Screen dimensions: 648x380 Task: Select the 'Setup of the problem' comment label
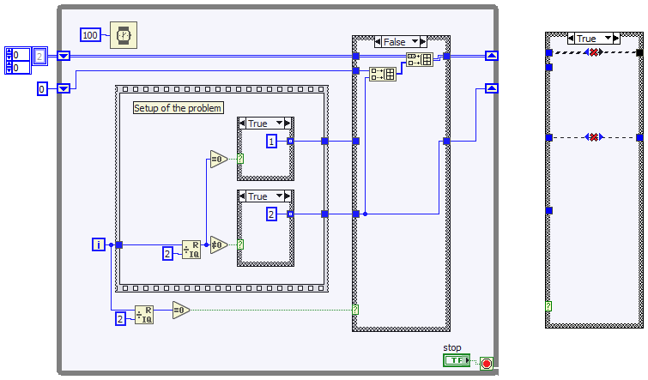pyautogui.click(x=179, y=108)
